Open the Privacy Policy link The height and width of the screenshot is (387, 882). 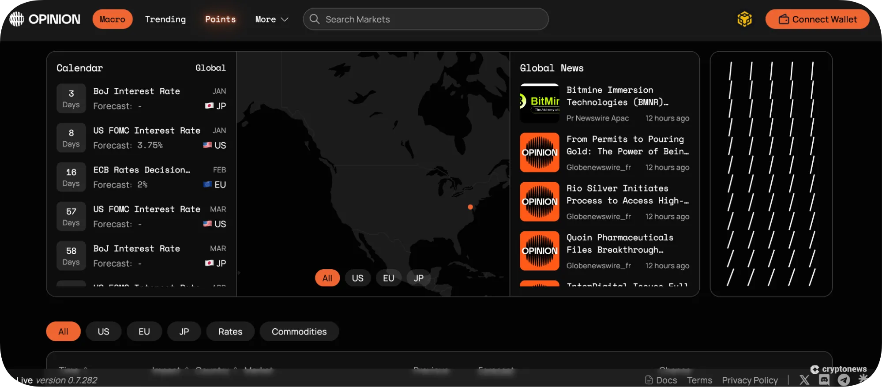pyautogui.click(x=750, y=380)
